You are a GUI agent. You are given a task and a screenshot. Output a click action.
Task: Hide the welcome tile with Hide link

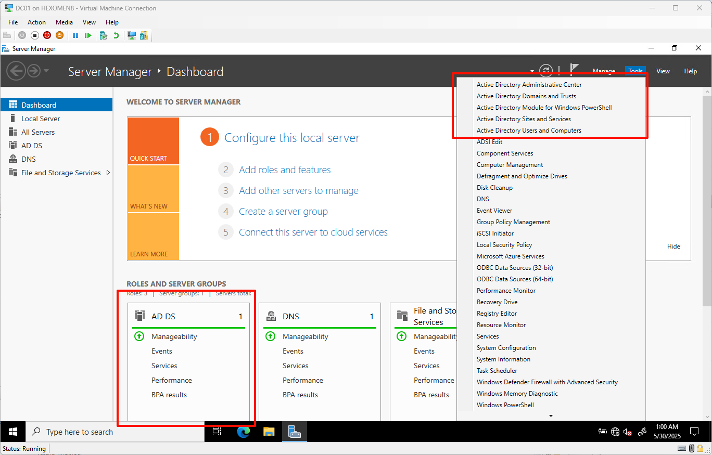point(673,246)
